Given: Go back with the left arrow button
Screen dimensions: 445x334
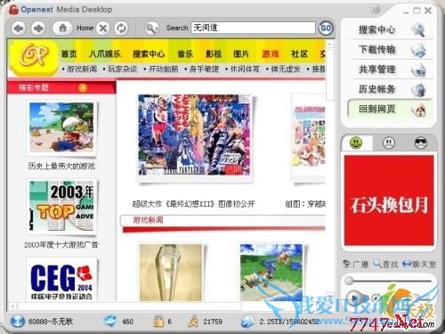Looking at the screenshot, I should point(19,29).
